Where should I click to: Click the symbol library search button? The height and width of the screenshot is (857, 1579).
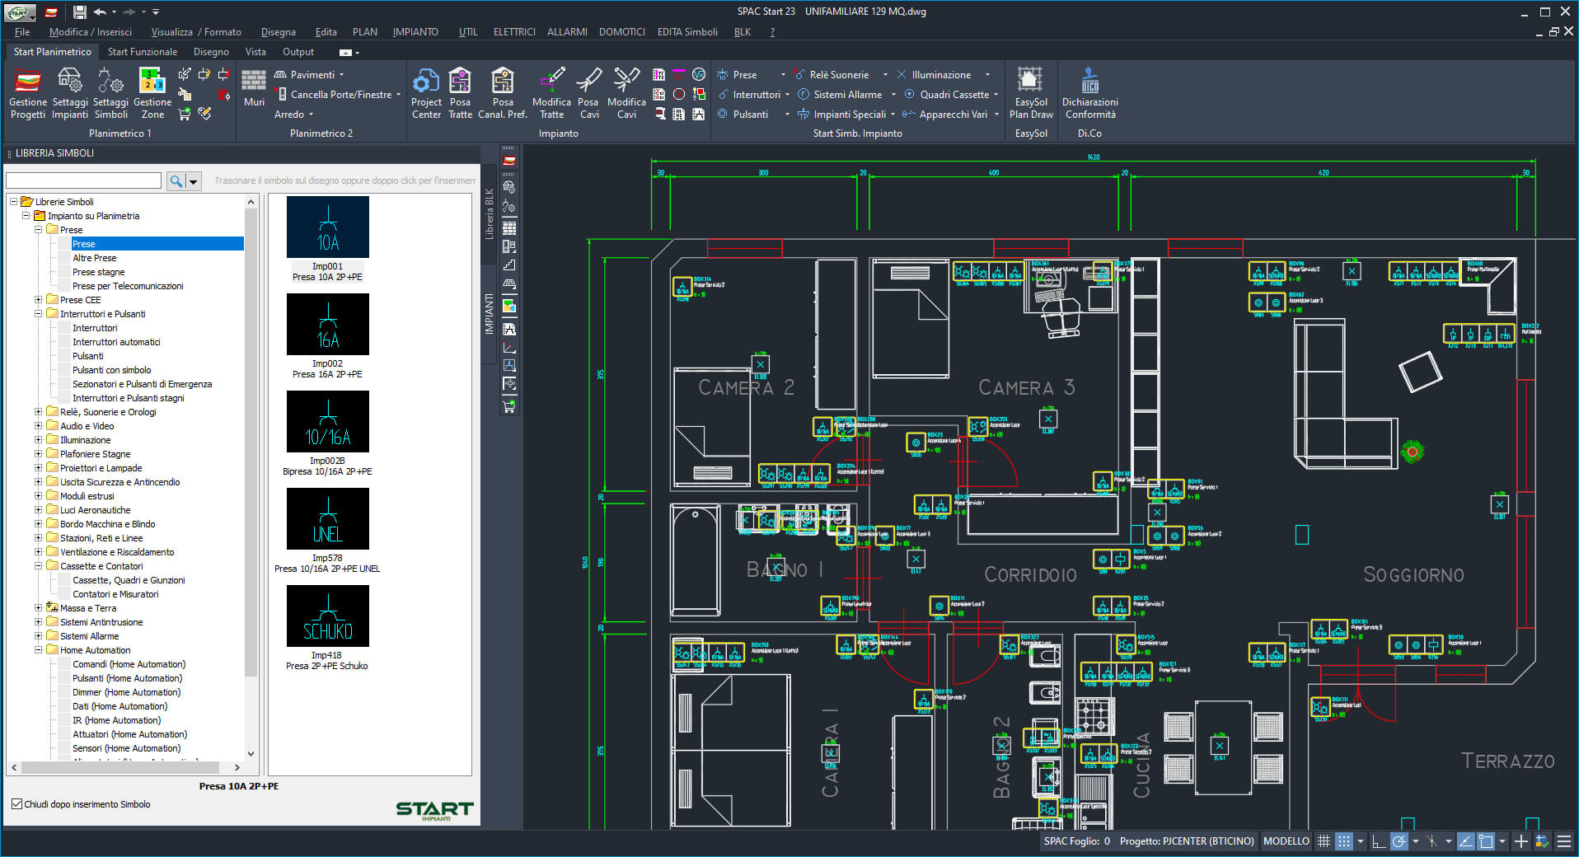point(176,181)
